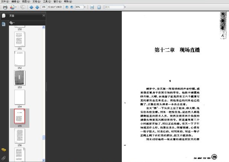Click the document icon atop navigation pane
The image size is (229, 162).
[x=4, y=16]
